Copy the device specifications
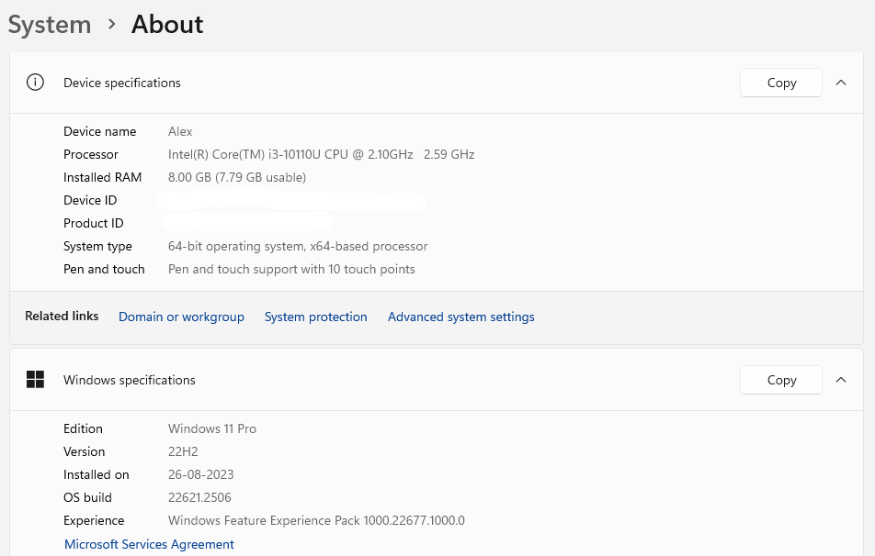This screenshot has width=875, height=556. [x=781, y=83]
